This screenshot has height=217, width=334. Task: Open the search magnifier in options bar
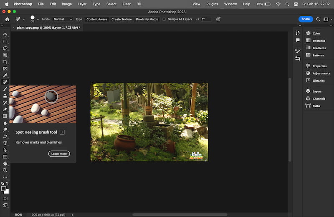point(318,19)
